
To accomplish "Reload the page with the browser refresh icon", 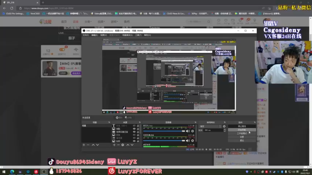I will pos(12,8).
